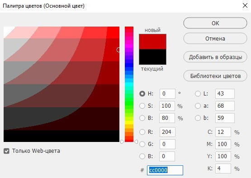
Task: Select the R red radio button
Action: tap(142, 132)
